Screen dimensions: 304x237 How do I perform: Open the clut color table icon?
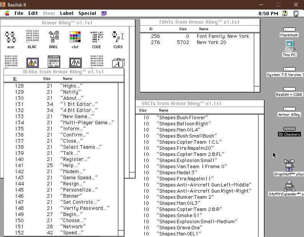[75, 37]
